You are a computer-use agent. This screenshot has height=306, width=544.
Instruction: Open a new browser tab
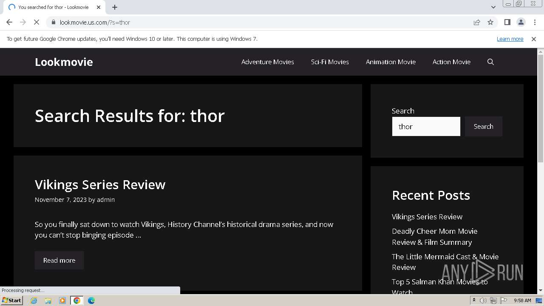coord(115,7)
